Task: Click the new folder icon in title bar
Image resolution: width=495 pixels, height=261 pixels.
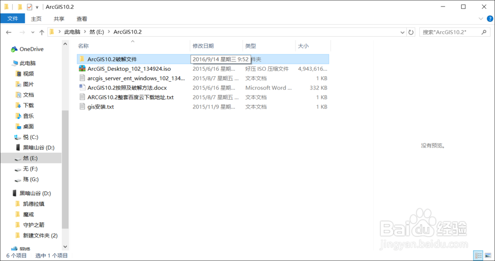Action: (20, 6)
